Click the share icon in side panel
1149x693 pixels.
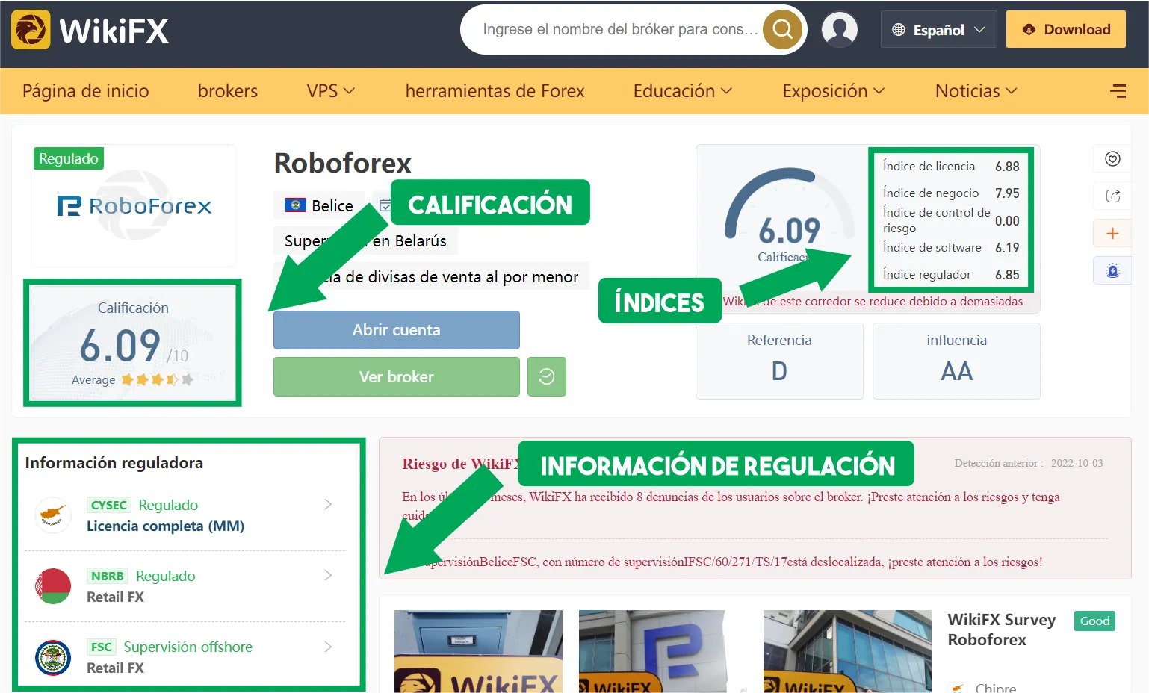tap(1112, 196)
